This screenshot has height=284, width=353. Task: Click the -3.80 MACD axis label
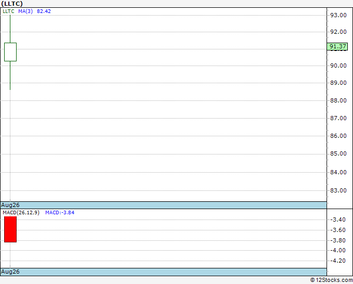point(338,240)
